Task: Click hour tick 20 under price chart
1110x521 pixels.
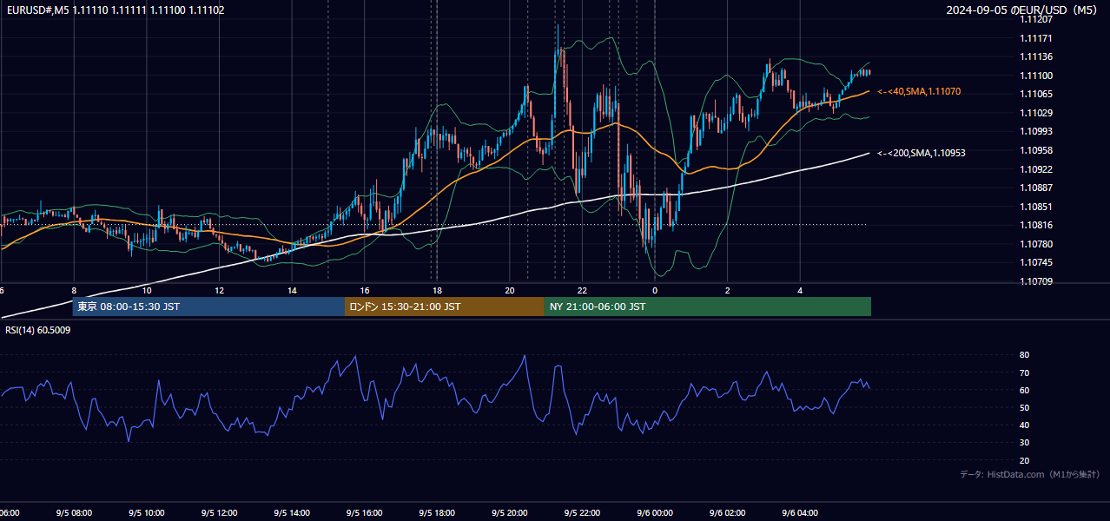Action: (x=510, y=290)
